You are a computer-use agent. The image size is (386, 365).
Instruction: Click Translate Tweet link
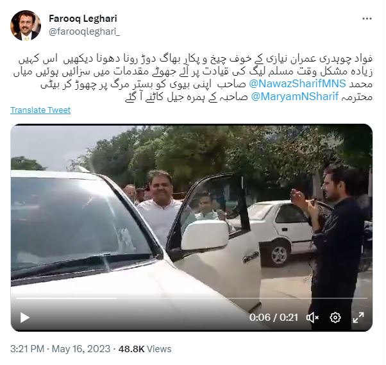pos(40,110)
